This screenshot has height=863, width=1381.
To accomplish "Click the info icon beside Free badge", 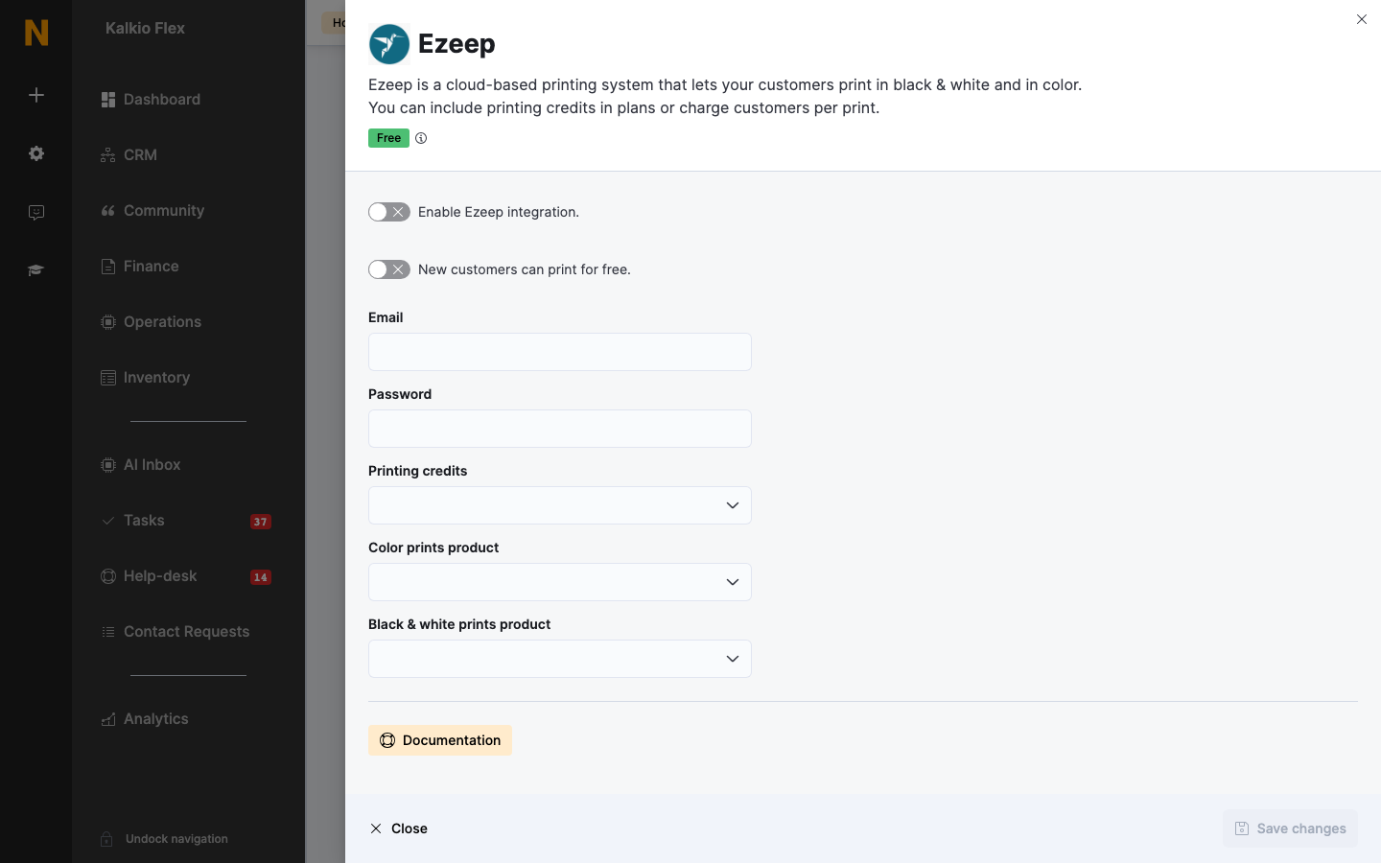I will (x=421, y=138).
